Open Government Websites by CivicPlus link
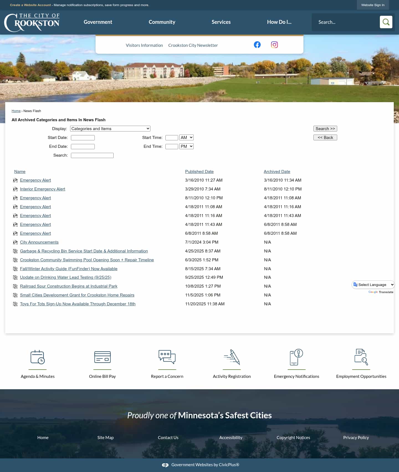This screenshot has height=472, width=399. tap(205, 465)
